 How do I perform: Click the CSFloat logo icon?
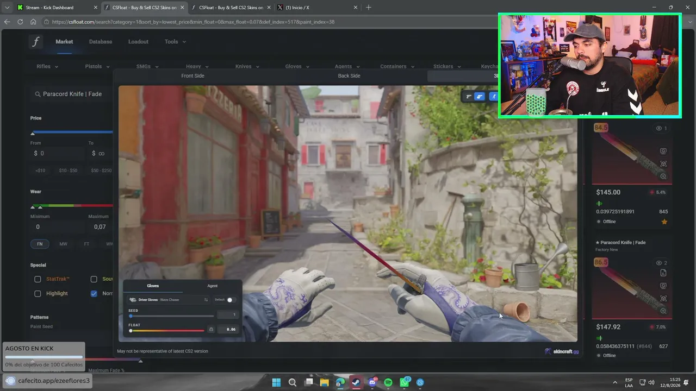click(35, 42)
